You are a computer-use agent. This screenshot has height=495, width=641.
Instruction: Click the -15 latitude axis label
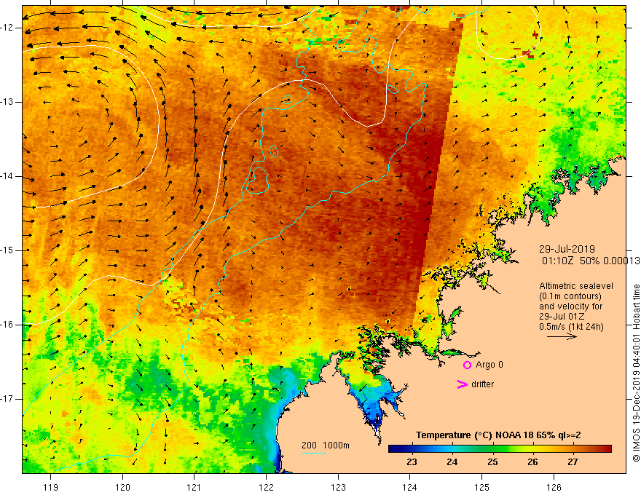[x=7, y=250]
